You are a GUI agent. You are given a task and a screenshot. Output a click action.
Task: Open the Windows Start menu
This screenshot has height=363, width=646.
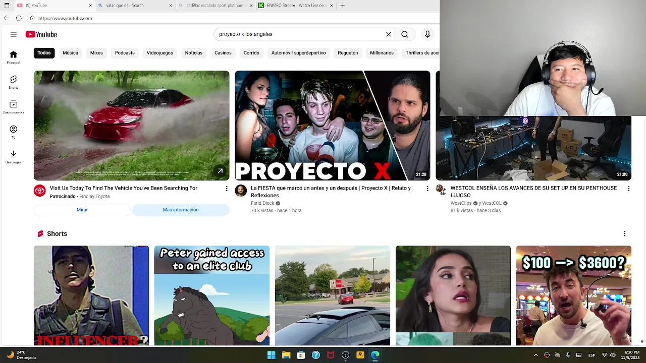(271, 355)
